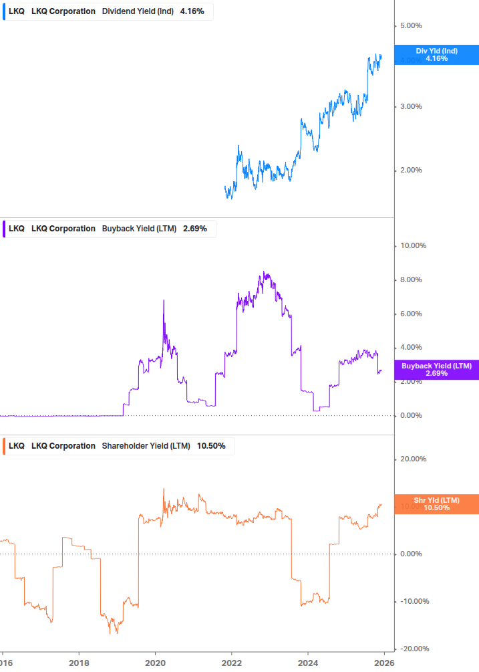The width and height of the screenshot is (479, 672).
Task: Click the 5.00% axis label on the dividend chart
Action: click(x=411, y=25)
